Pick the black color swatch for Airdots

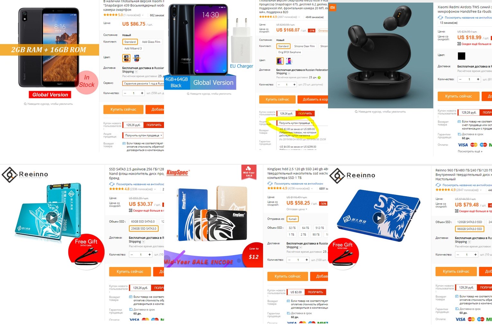(461, 56)
